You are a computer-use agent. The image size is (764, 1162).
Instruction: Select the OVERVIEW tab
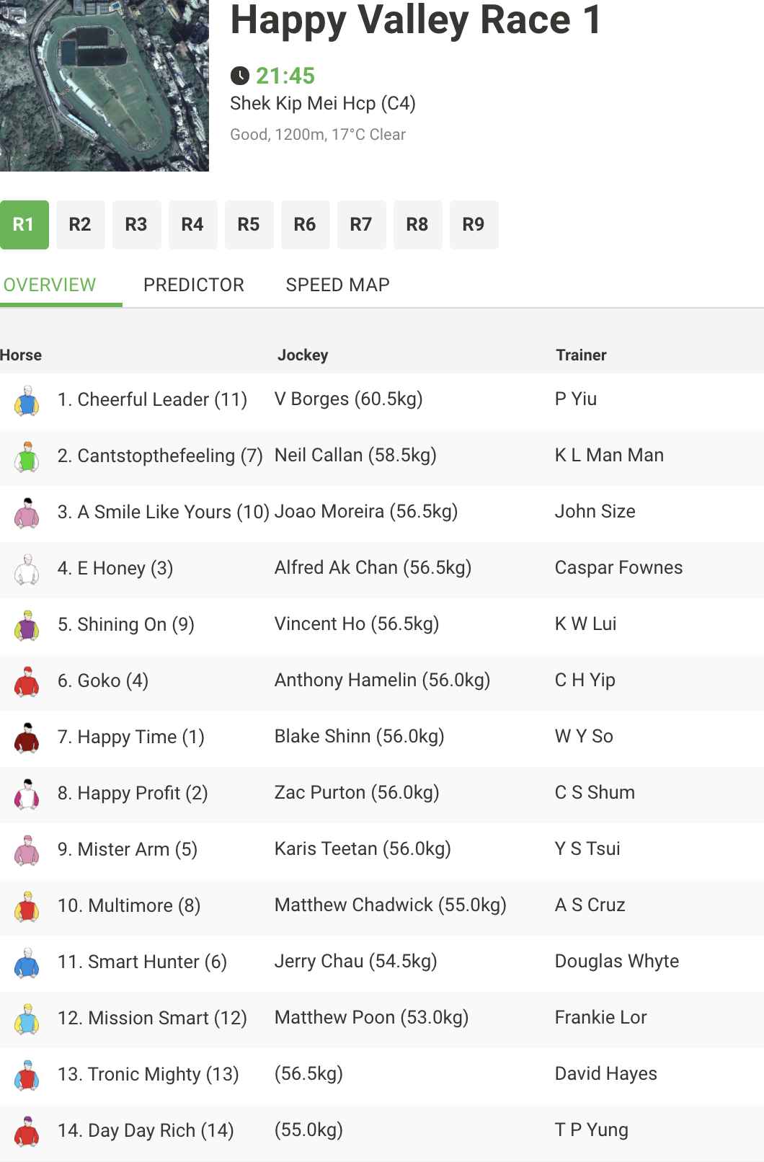click(x=50, y=285)
